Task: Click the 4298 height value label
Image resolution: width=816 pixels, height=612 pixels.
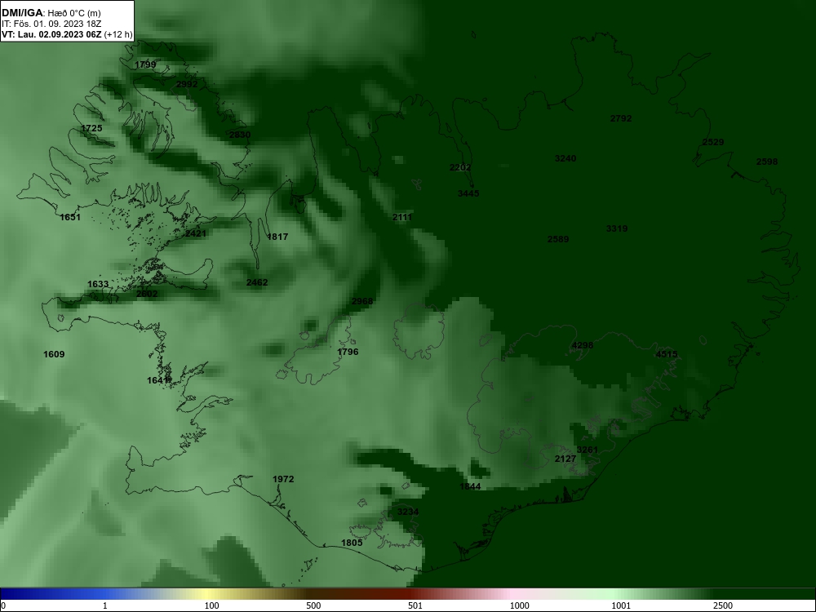Action: click(x=583, y=345)
